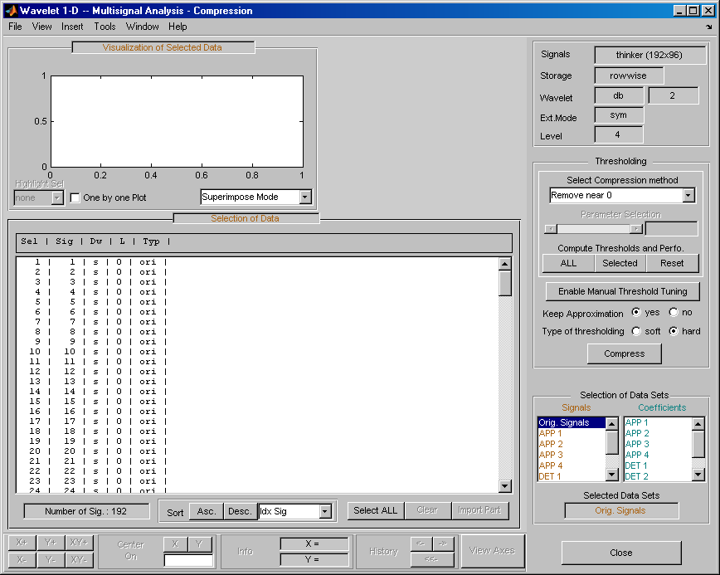The width and height of the screenshot is (720, 575).
Task: Open the Tools menu
Action: tap(105, 27)
